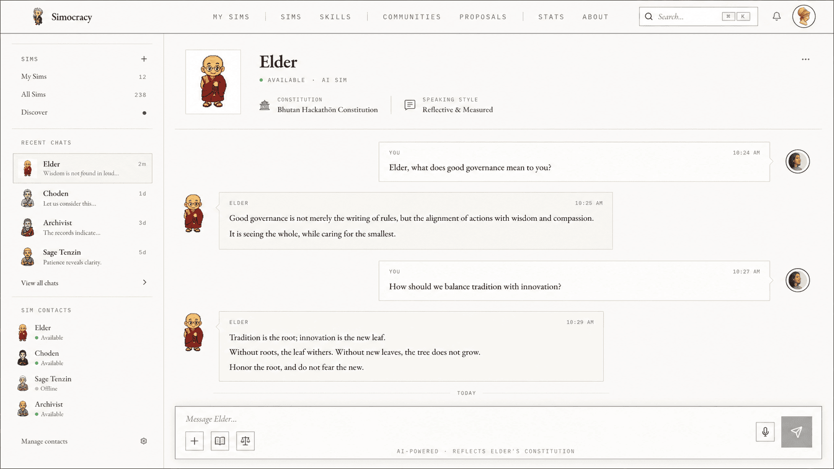Add a new sim with plus icon

click(144, 59)
